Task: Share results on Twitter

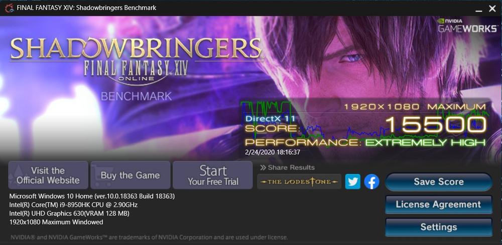Action: pos(353,182)
